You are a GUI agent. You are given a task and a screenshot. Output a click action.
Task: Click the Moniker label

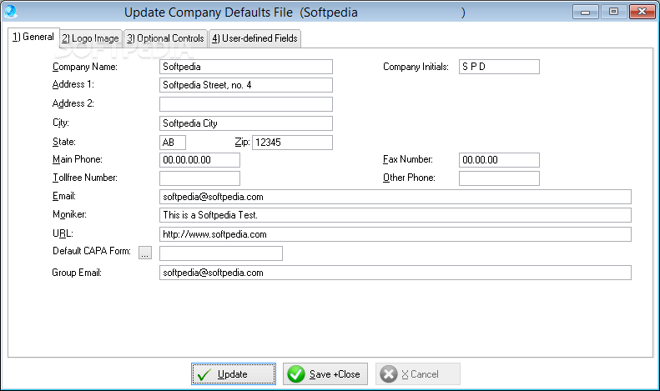[69, 214]
